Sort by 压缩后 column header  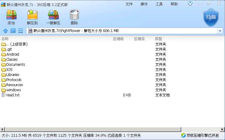pos(139,39)
